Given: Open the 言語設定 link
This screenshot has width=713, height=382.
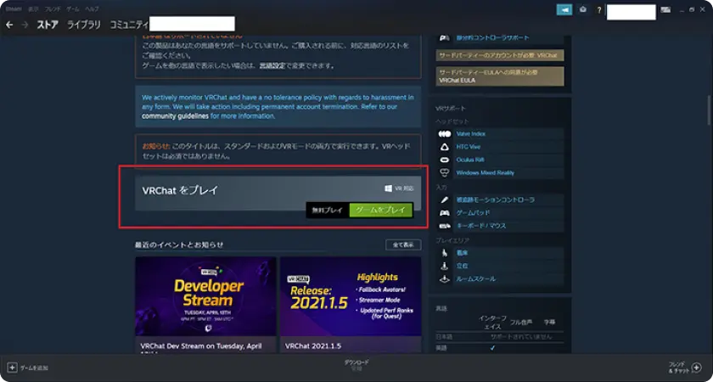Looking at the screenshot, I should 272,66.
